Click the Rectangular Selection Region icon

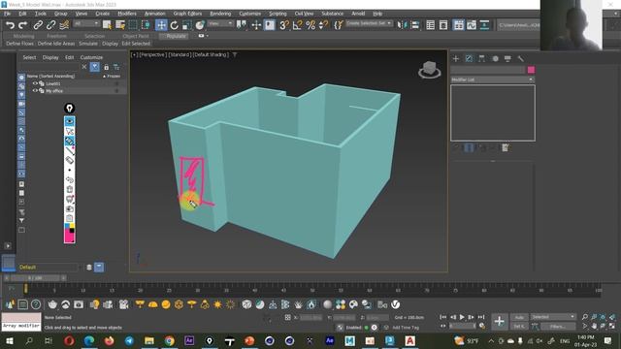(x=133, y=25)
